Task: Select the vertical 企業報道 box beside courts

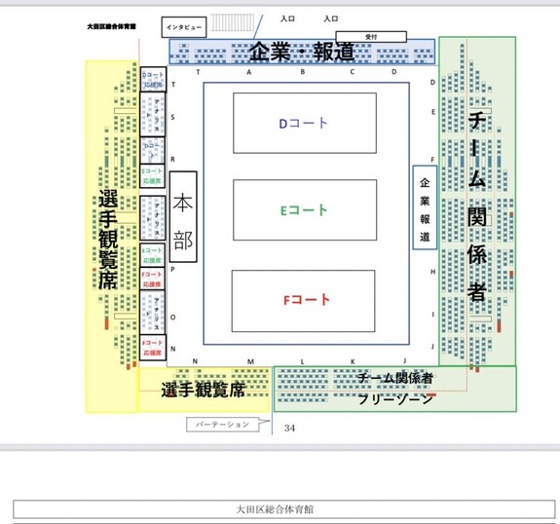Action: [x=425, y=207]
